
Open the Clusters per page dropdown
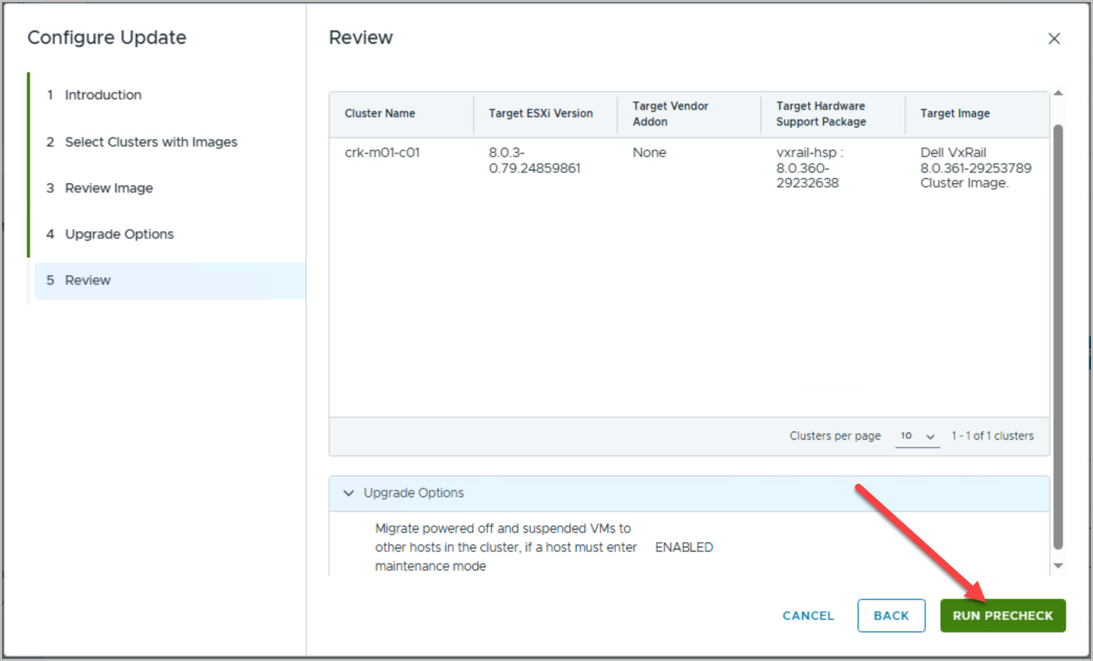[917, 436]
